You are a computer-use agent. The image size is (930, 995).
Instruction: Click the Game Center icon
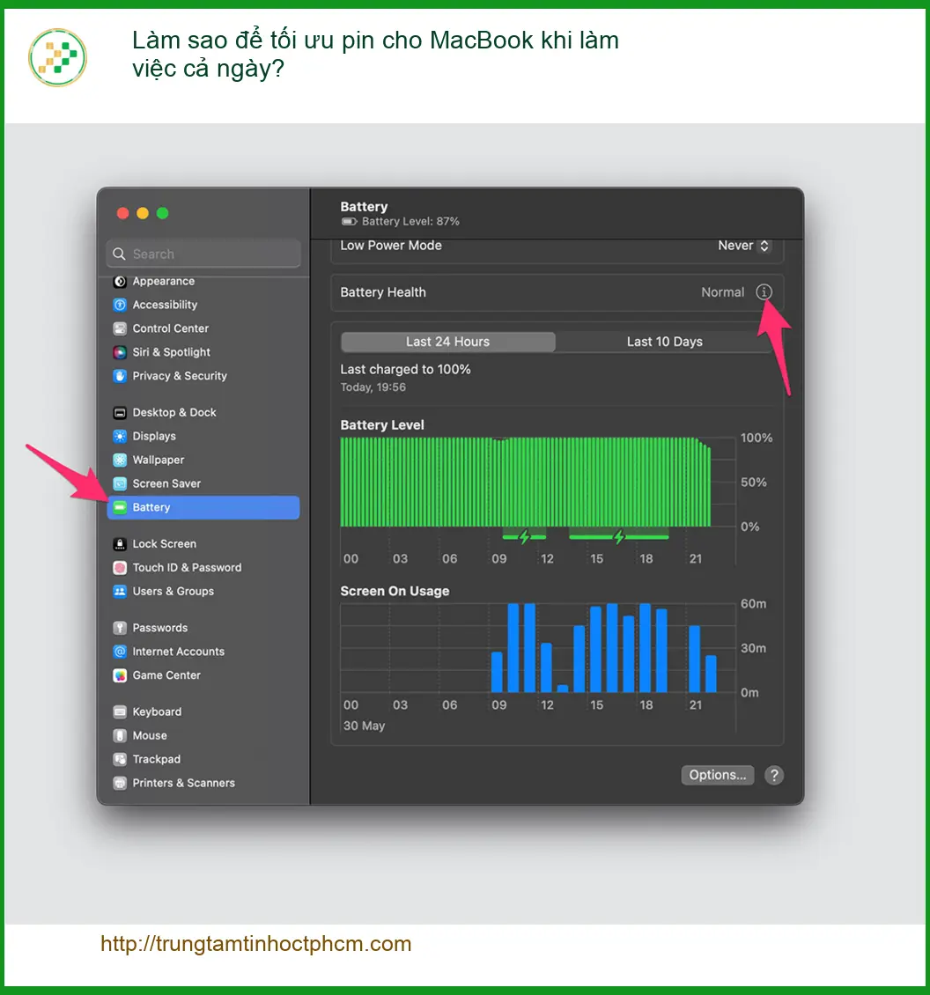tap(120, 675)
